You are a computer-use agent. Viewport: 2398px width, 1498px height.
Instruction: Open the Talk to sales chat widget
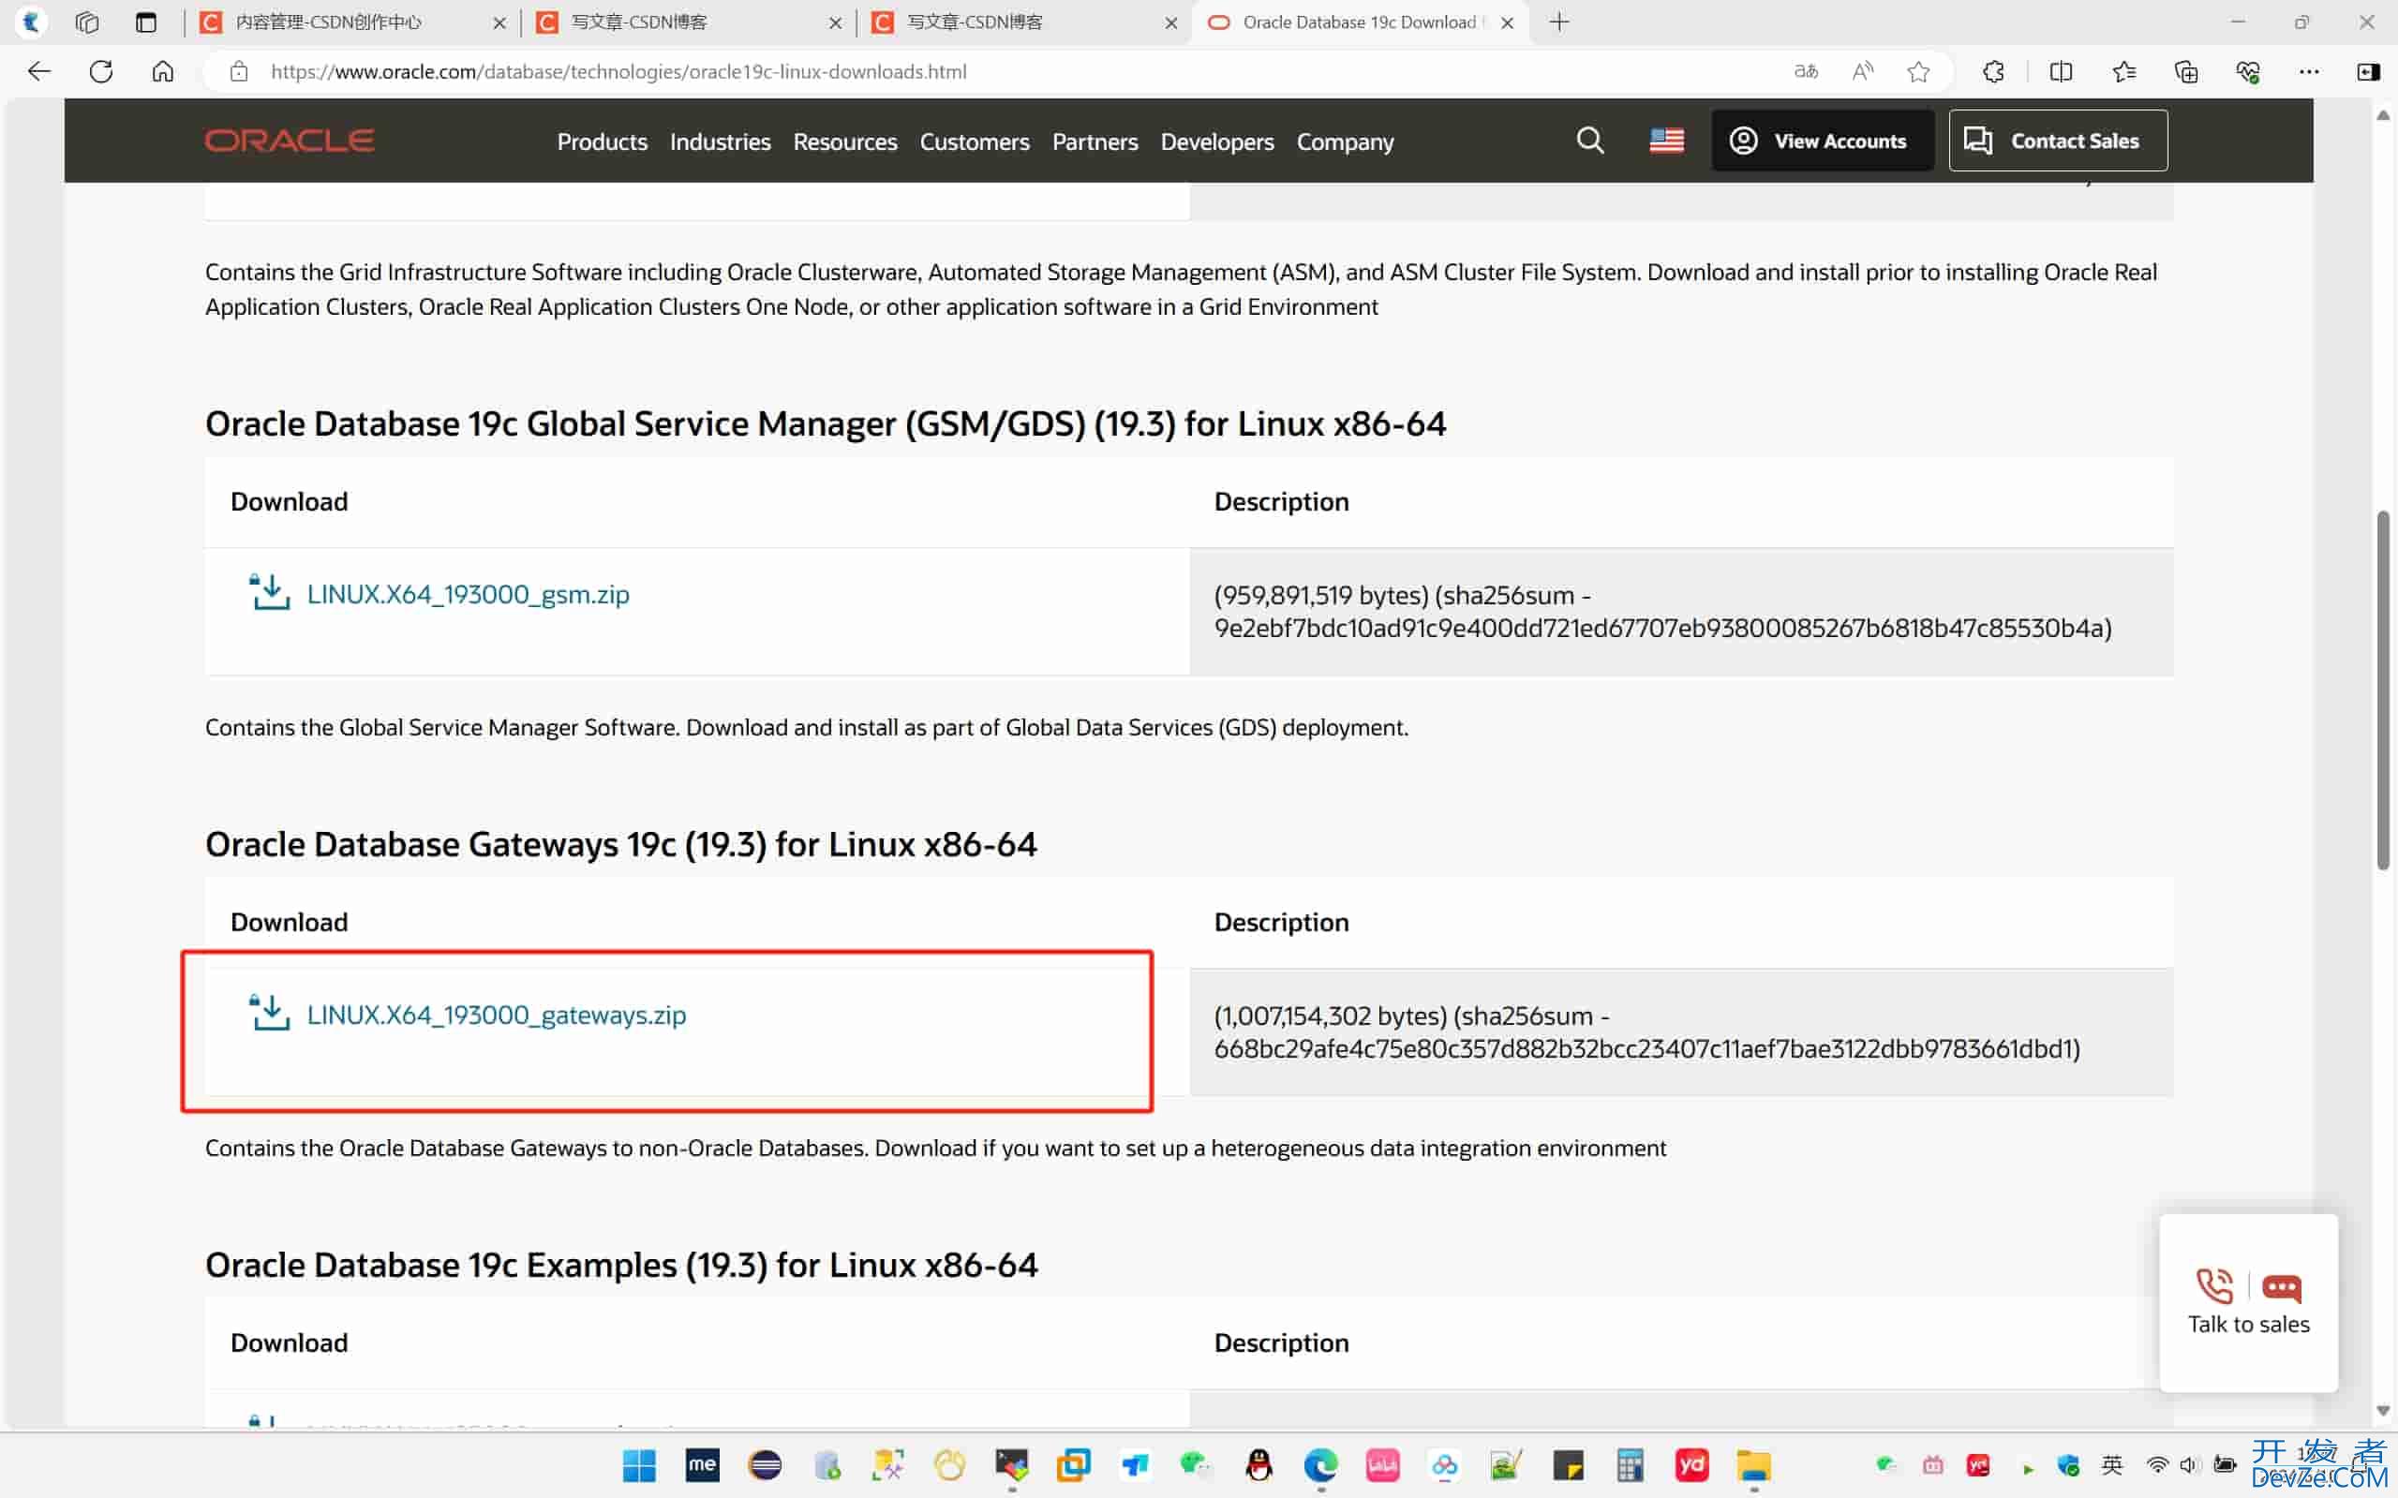tap(2248, 1302)
